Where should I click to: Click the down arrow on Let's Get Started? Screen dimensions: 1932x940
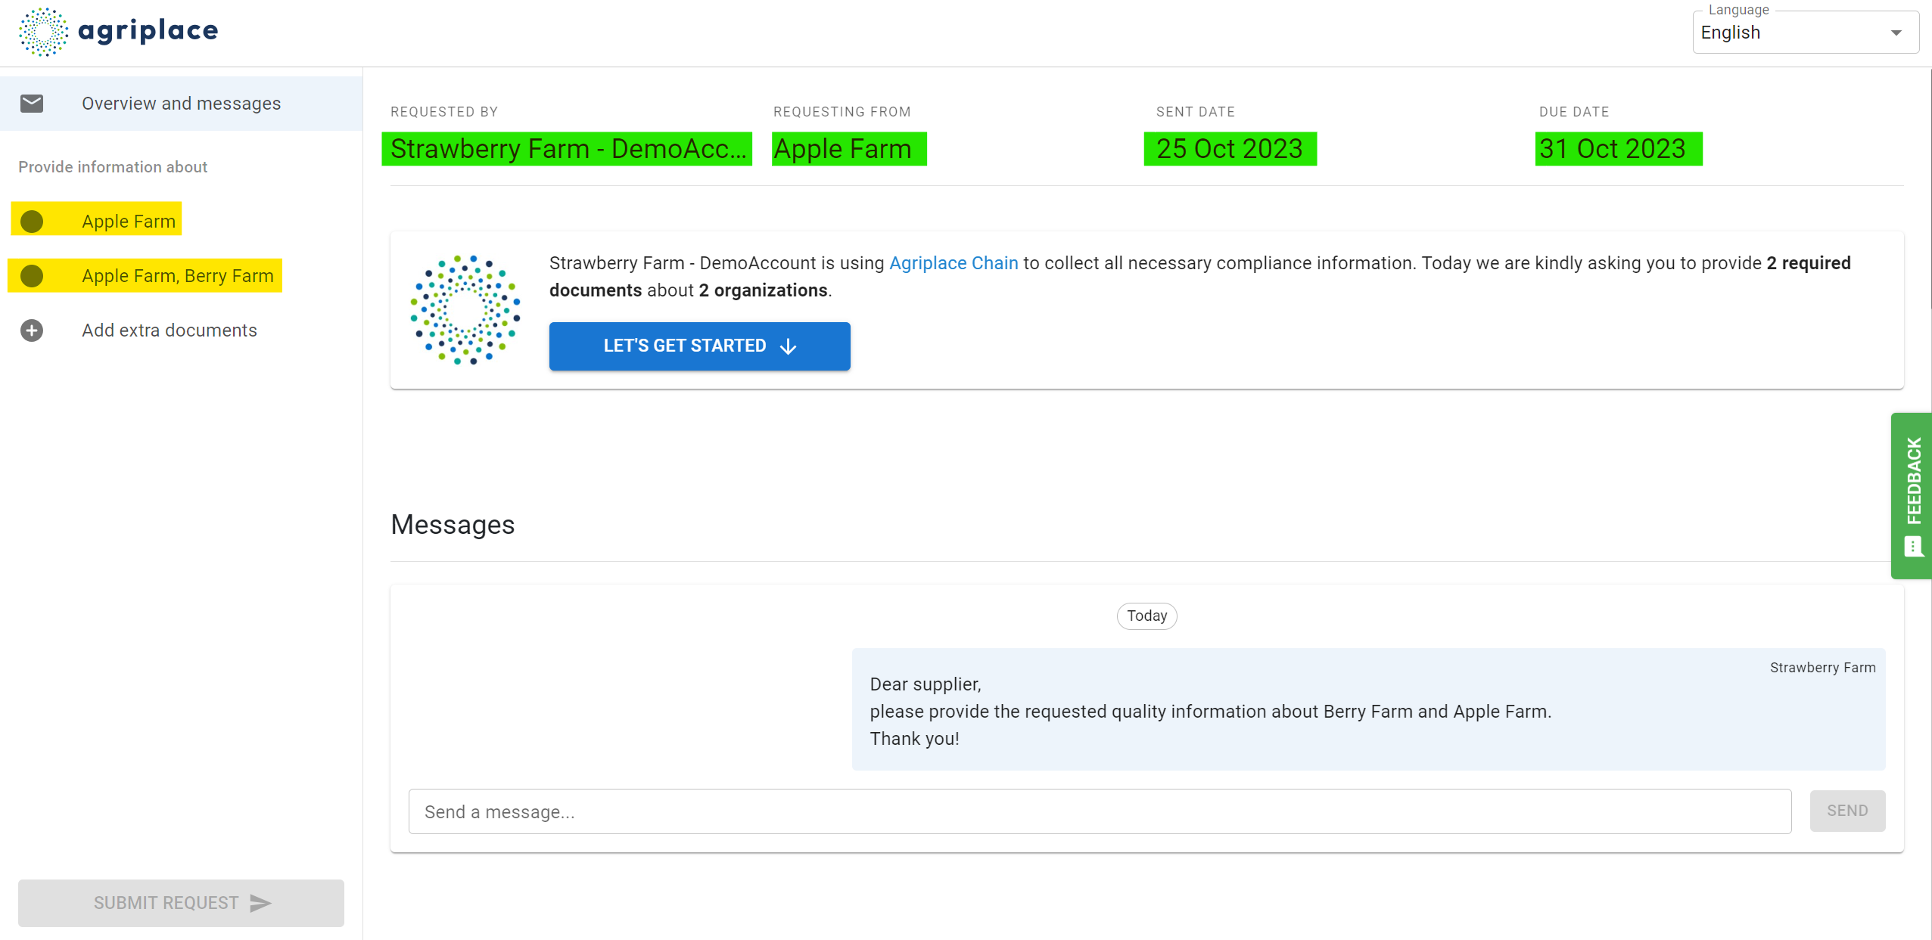click(x=788, y=346)
